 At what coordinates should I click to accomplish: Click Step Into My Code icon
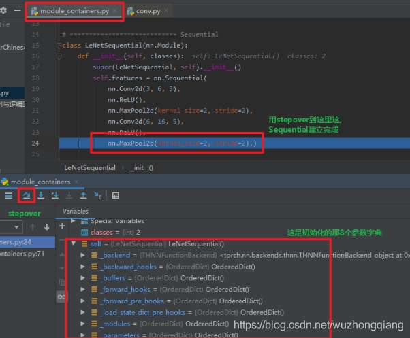(55, 195)
